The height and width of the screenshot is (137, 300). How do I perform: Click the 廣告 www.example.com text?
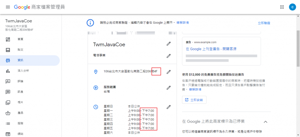[201, 42]
